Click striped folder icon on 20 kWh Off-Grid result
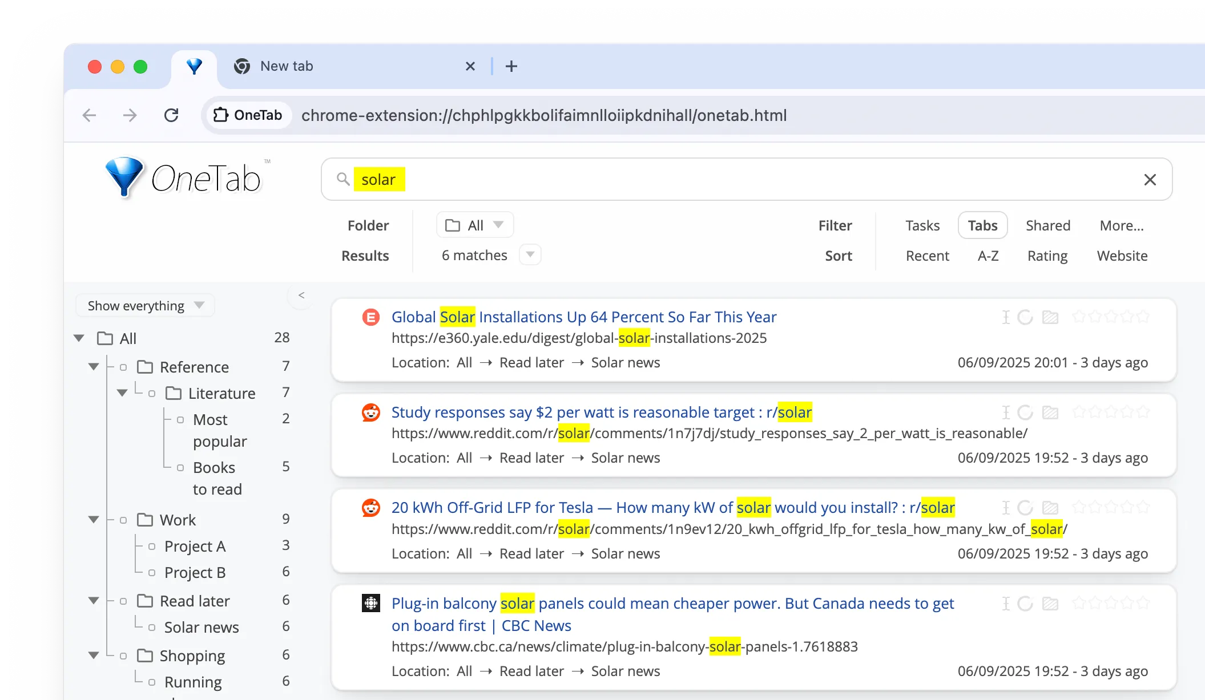Image resolution: width=1205 pixels, height=700 pixels. (1050, 508)
